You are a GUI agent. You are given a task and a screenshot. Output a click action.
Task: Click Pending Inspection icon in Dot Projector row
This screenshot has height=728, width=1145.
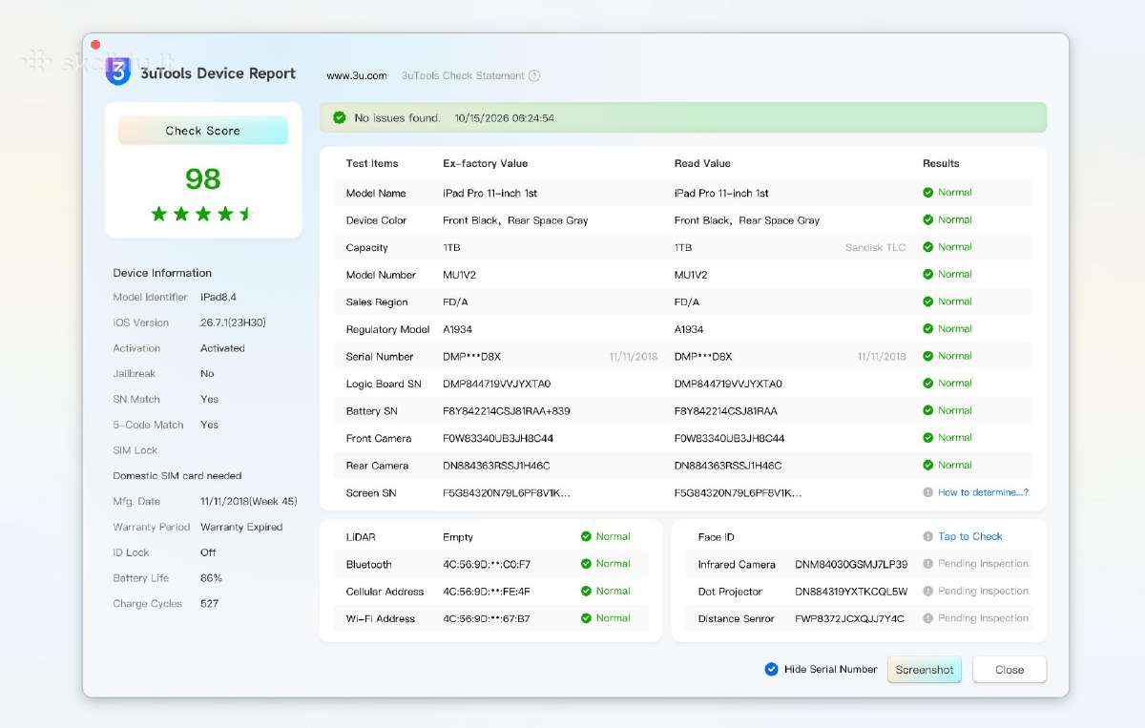[x=927, y=592]
